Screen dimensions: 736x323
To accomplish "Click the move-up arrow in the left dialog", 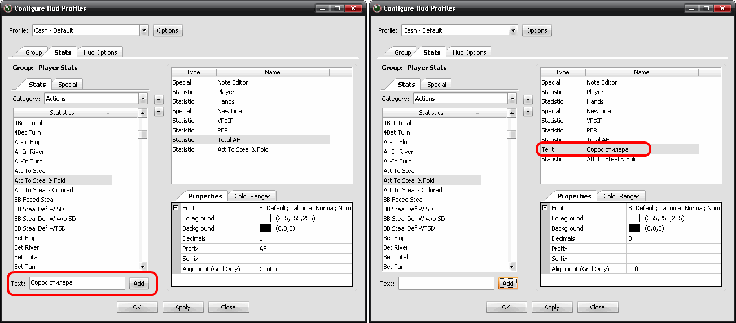I will click(159, 99).
